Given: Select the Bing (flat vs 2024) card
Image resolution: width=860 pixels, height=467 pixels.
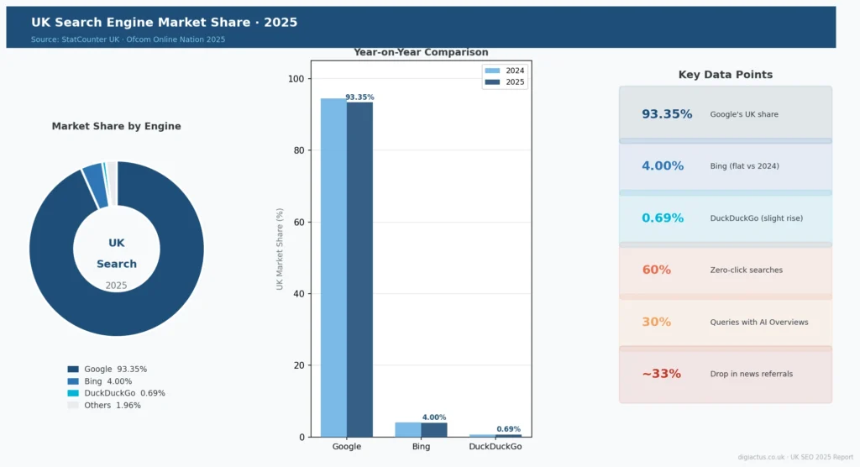Looking at the screenshot, I should click(725, 166).
